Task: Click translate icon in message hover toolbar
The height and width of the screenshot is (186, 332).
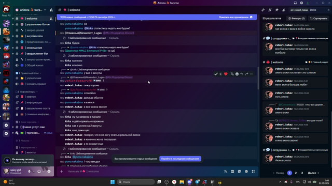Action: [232, 74]
